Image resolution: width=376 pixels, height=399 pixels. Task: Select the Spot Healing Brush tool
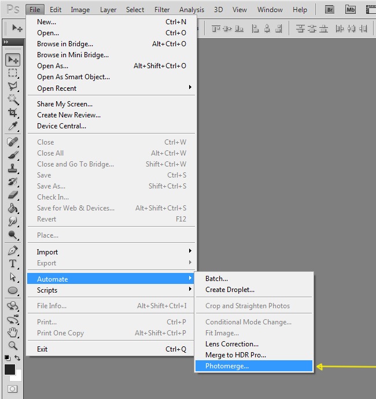click(13, 142)
